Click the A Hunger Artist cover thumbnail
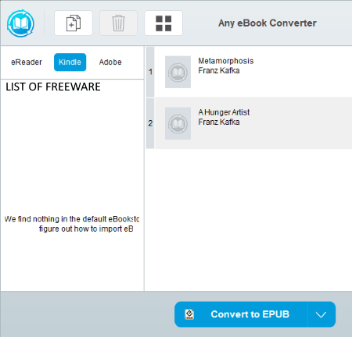 pos(178,123)
